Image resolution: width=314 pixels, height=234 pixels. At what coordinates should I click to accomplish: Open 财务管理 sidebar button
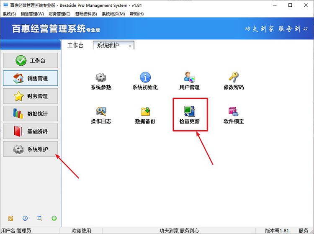[31, 96]
